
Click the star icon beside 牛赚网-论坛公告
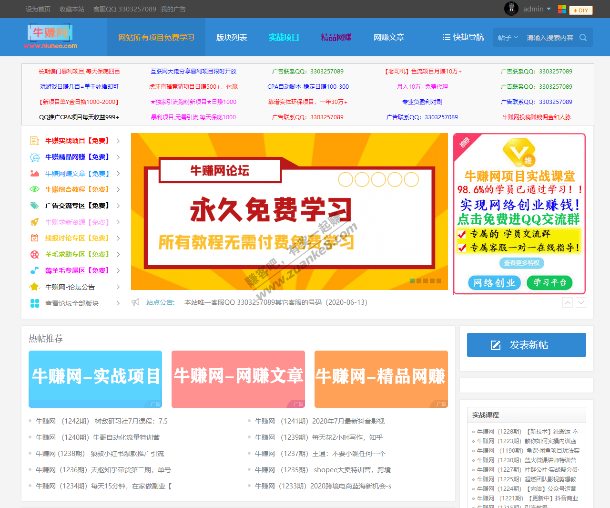point(34,287)
